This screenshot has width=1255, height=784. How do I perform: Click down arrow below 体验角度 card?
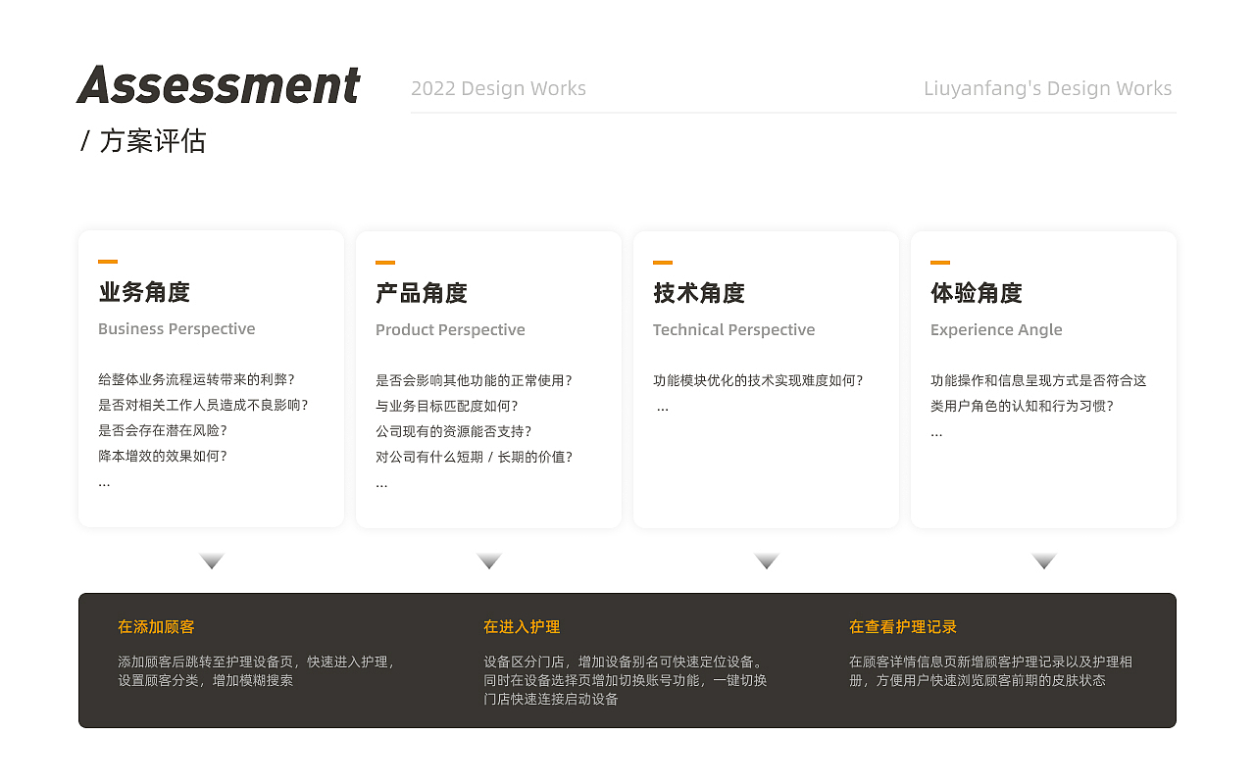[x=1044, y=561]
